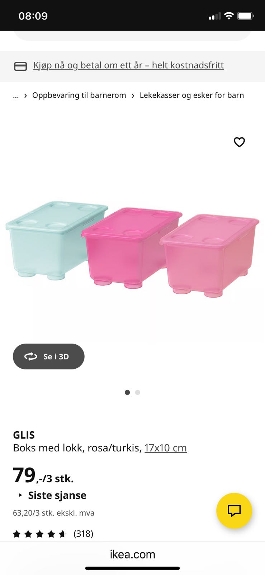265x575 pixels.
Task: Open the yellow chat bubble icon
Action: [234, 510]
